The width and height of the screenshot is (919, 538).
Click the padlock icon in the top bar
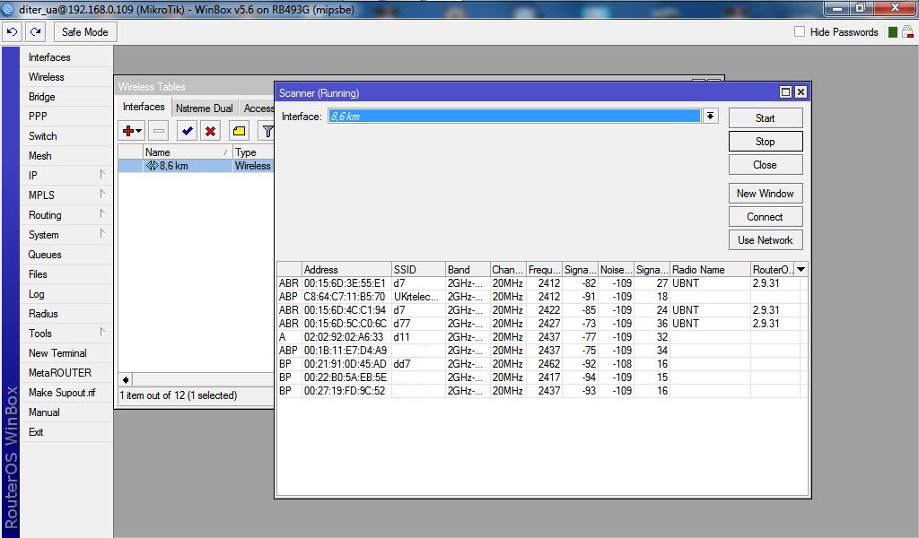coord(907,32)
